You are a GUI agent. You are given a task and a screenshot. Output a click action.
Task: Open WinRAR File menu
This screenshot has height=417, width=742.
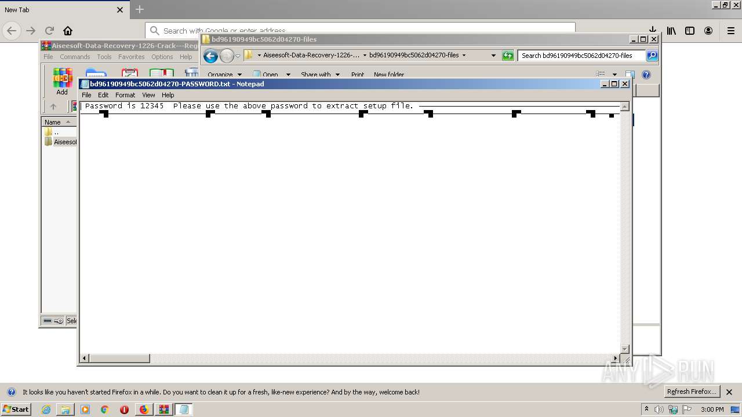[x=48, y=57]
